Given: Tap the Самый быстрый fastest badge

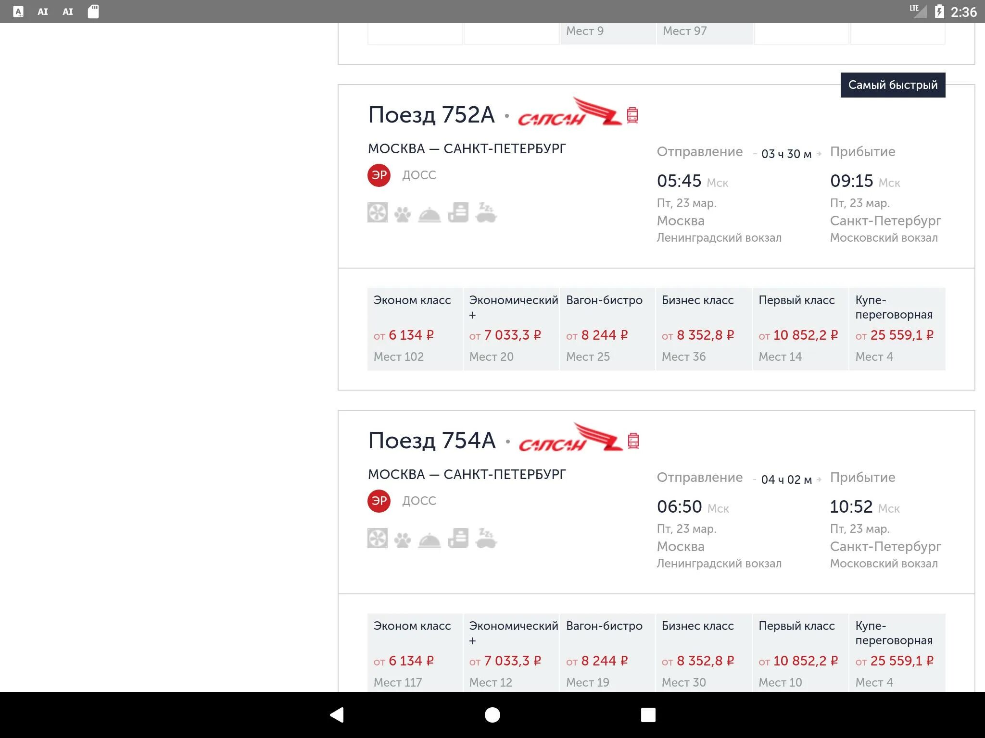Looking at the screenshot, I should click(x=893, y=85).
